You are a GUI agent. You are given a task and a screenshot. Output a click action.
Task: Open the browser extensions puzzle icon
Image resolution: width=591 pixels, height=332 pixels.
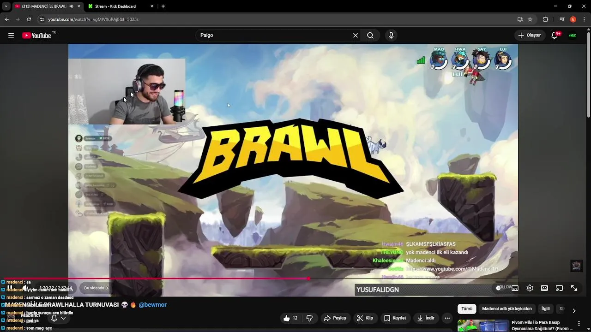(x=545, y=19)
